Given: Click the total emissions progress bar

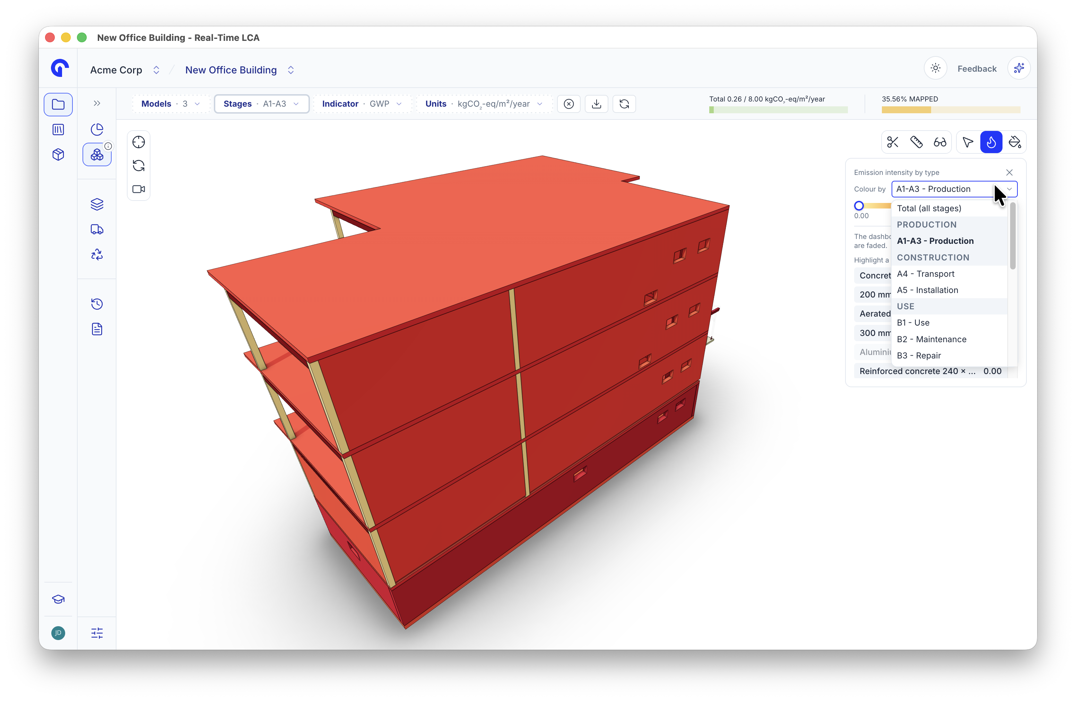Looking at the screenshot, I should 778,110.
